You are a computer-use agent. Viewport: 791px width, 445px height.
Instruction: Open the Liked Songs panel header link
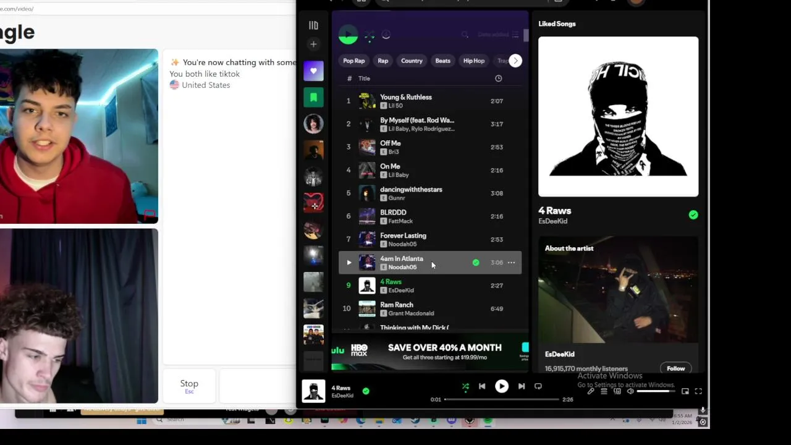point(557,23)
